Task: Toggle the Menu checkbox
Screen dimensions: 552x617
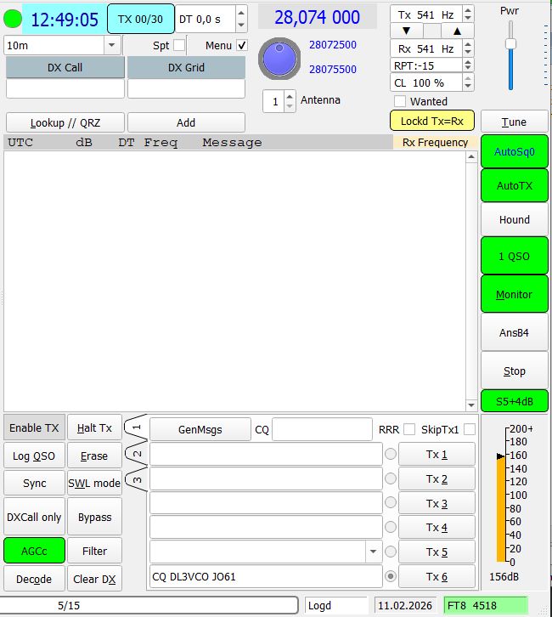Action: (x=241, y=45)
